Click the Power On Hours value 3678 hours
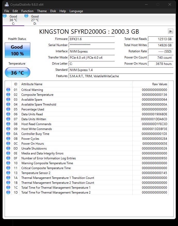Image resolution: width=178 pixels, height=226 pixels. click(161, 64)
